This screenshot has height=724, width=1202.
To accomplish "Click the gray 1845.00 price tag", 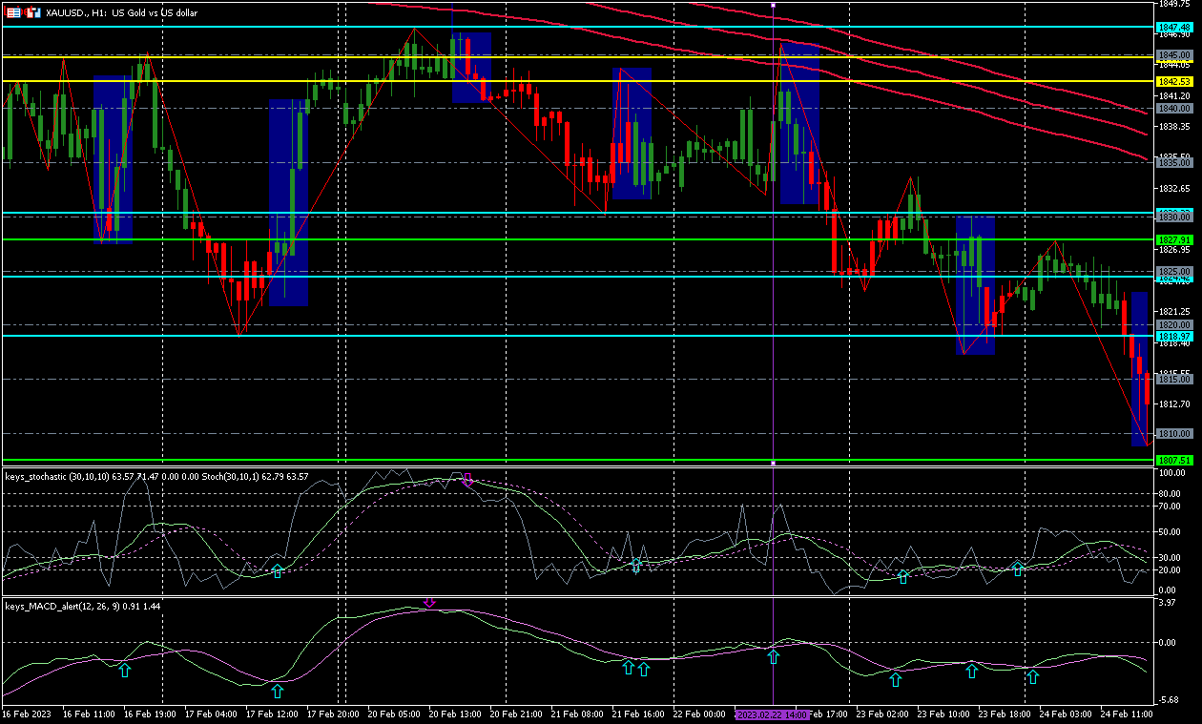I will point(1175,54).
